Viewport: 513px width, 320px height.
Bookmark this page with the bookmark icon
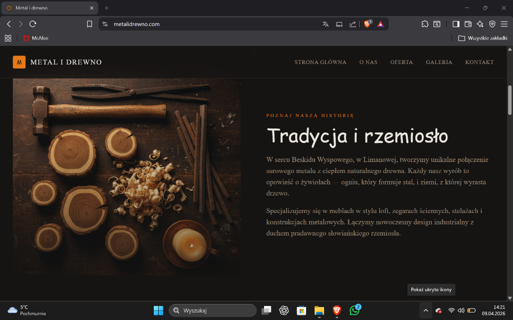(x=89, y=24)
